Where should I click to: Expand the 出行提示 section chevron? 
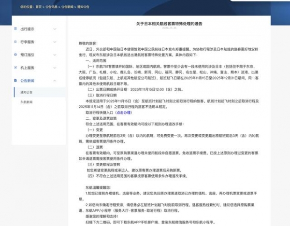[x=55, y=29]
